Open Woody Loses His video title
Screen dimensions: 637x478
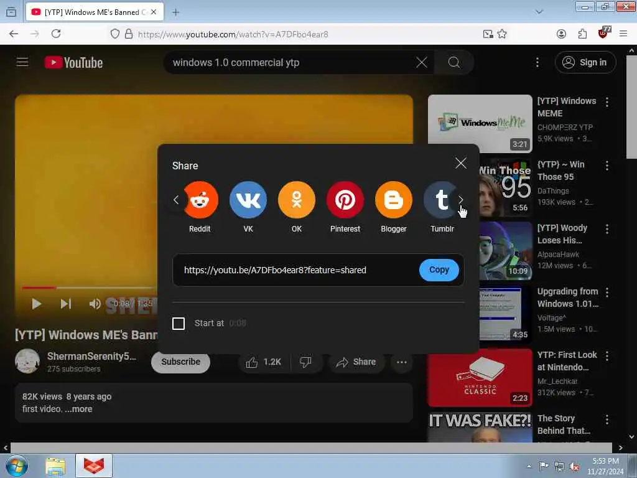coord(562,234)
